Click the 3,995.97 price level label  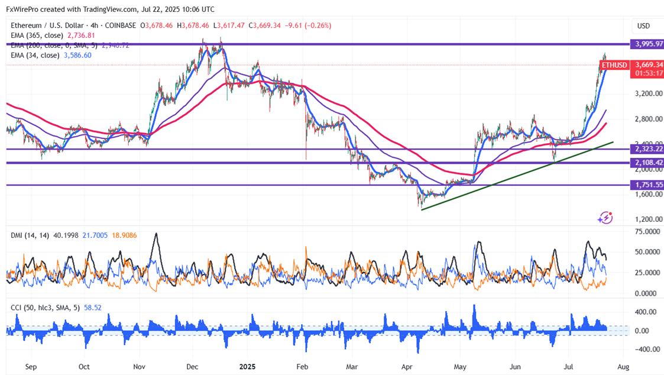click(x=647, y=44)
